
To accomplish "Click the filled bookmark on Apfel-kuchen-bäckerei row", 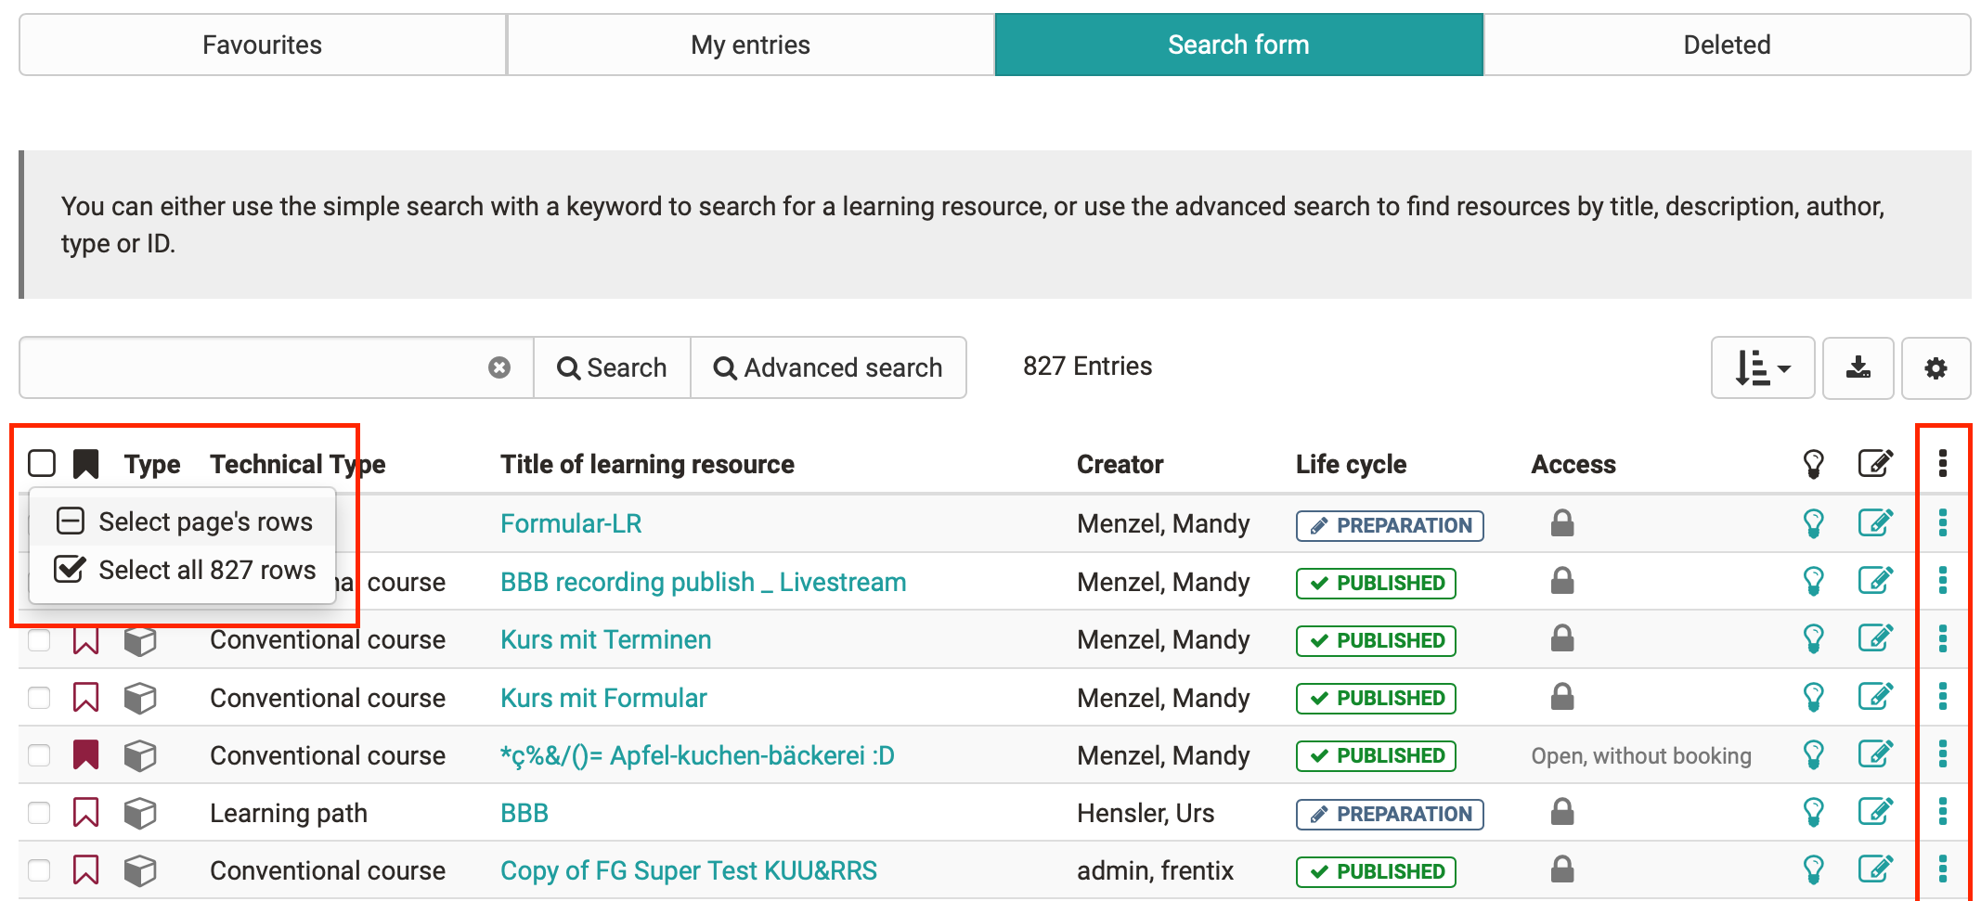I will (85, 755).
